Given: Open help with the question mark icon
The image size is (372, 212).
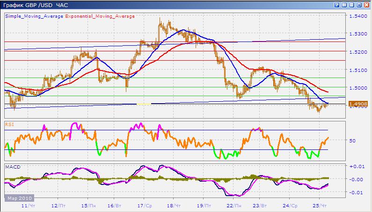Looking at the screenshot, I should pos(336,5).
